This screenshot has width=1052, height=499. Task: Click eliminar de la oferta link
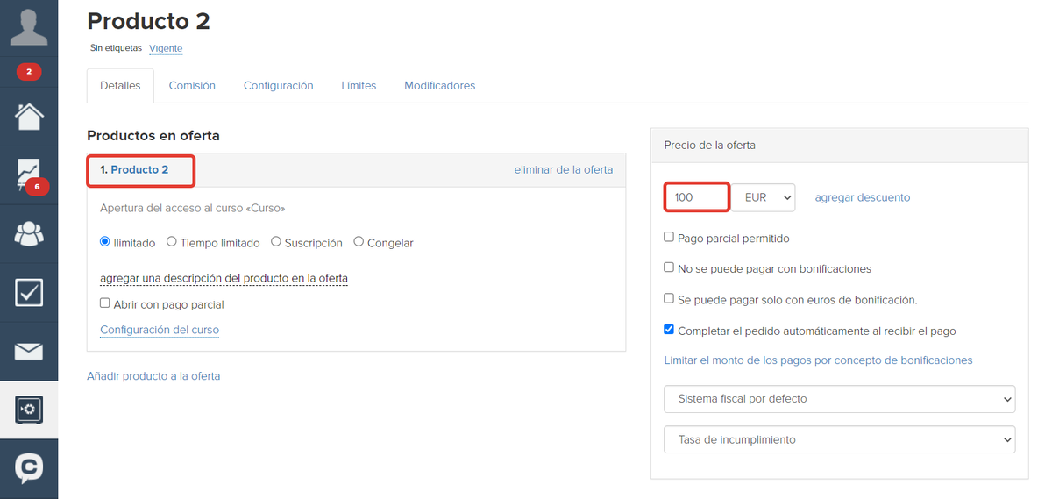564,170
